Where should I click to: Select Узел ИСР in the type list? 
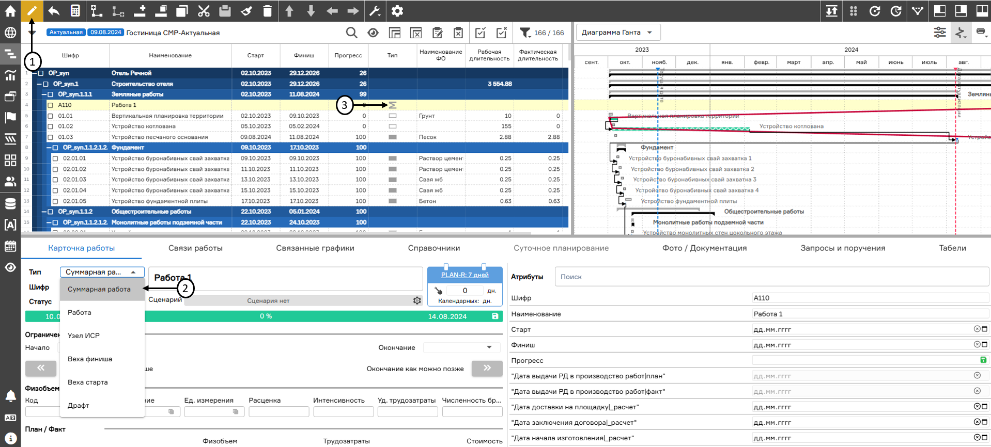tap(102, 336)
